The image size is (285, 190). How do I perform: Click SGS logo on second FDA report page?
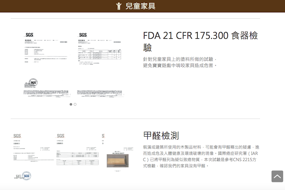(83, 35)
